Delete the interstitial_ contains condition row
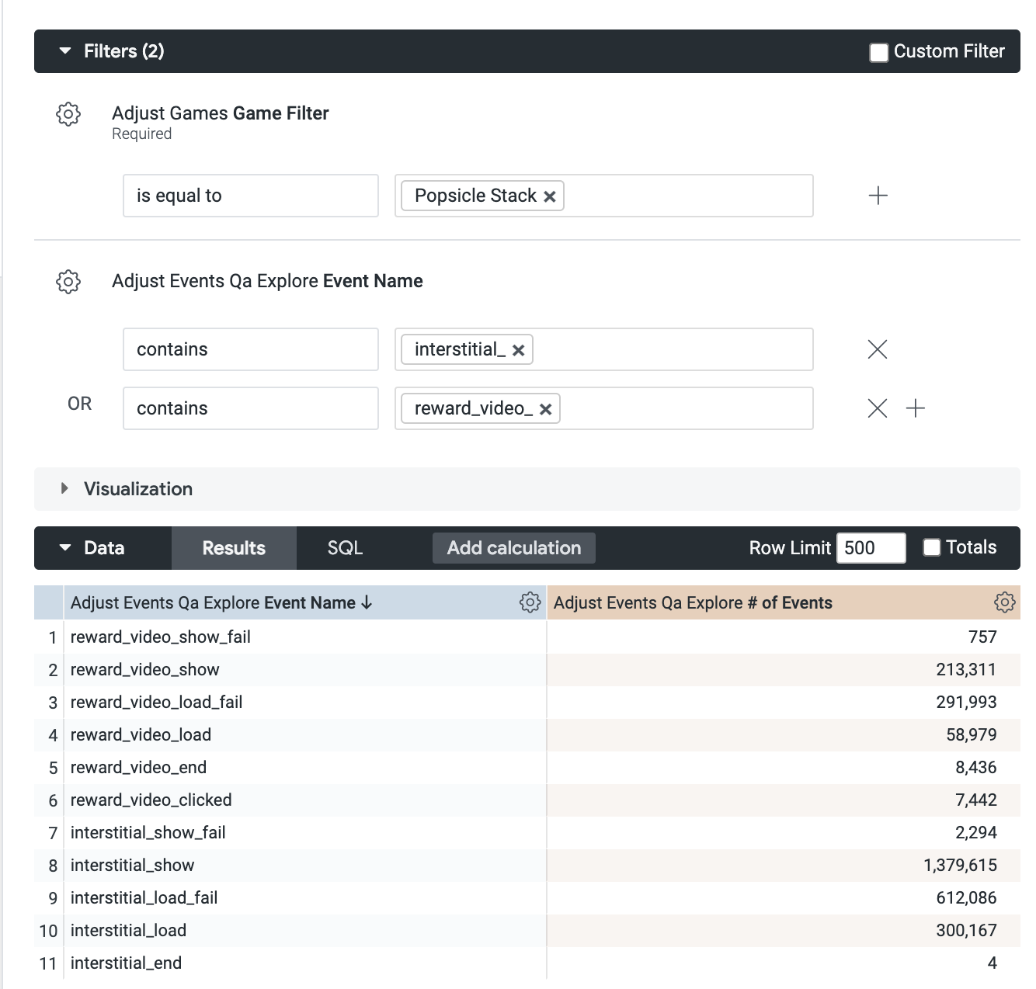1036x989 pixels. tap(878, 349)
